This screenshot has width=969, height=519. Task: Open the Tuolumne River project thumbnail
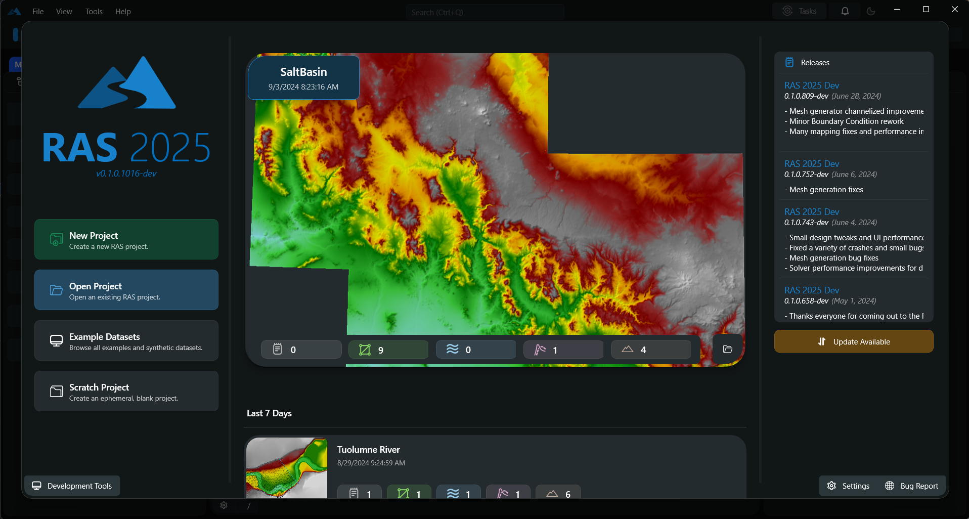[x=287, y=467]
